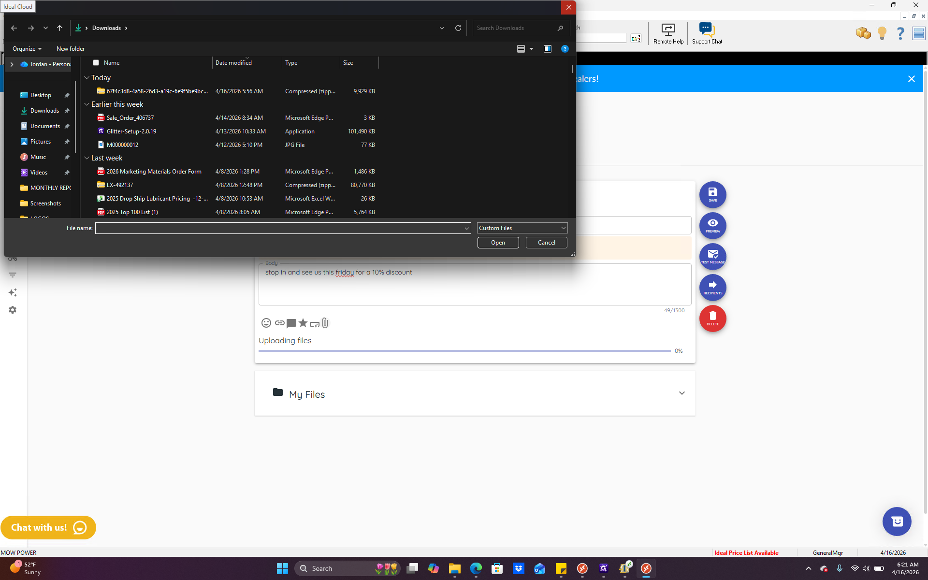
Task: Click the Open button
Action: click(x=498, y=243)
